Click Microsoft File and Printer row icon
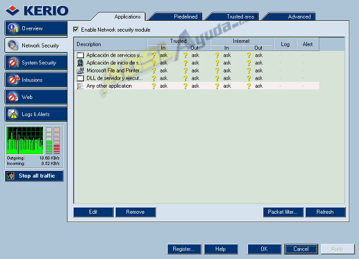Image resolution: width=359 pixels, height=259 pixels. [80, 71]
